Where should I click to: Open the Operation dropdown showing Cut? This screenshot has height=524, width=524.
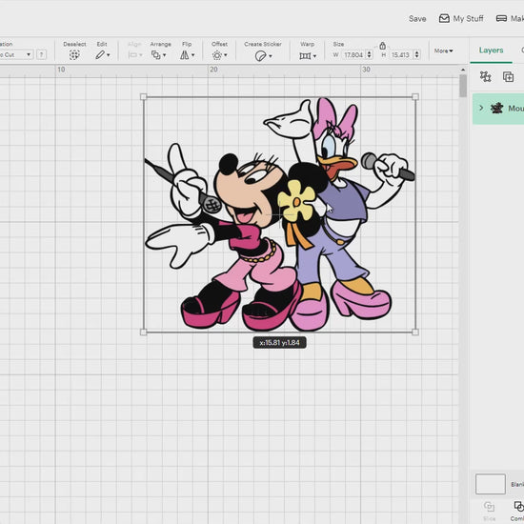(16, 54)
